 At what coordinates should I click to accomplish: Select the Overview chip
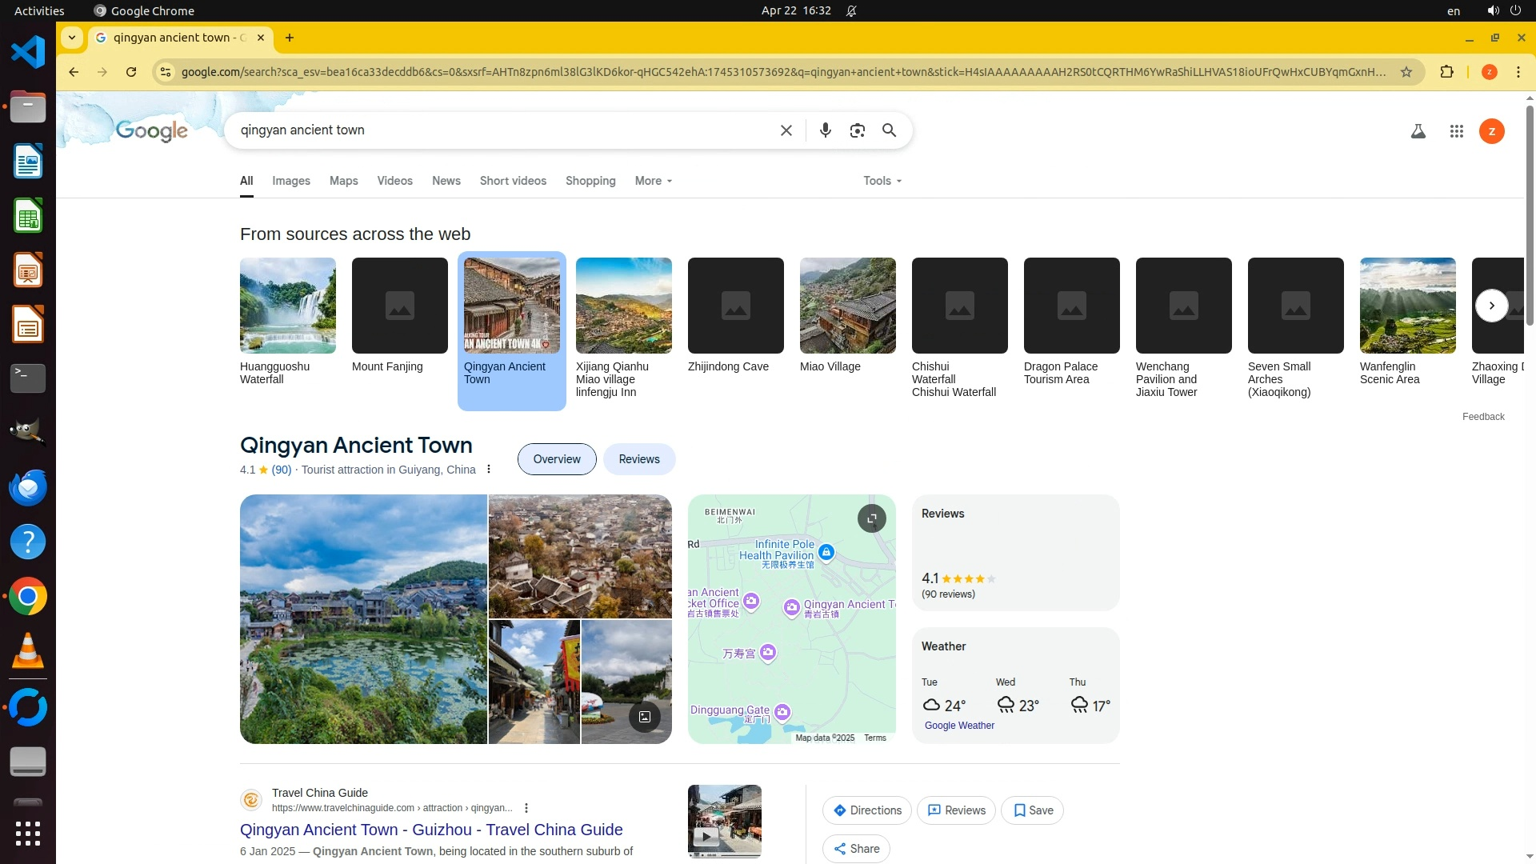click(556, 459)
